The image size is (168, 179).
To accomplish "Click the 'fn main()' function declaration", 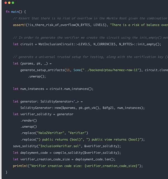I will click(x=16, y=12).
